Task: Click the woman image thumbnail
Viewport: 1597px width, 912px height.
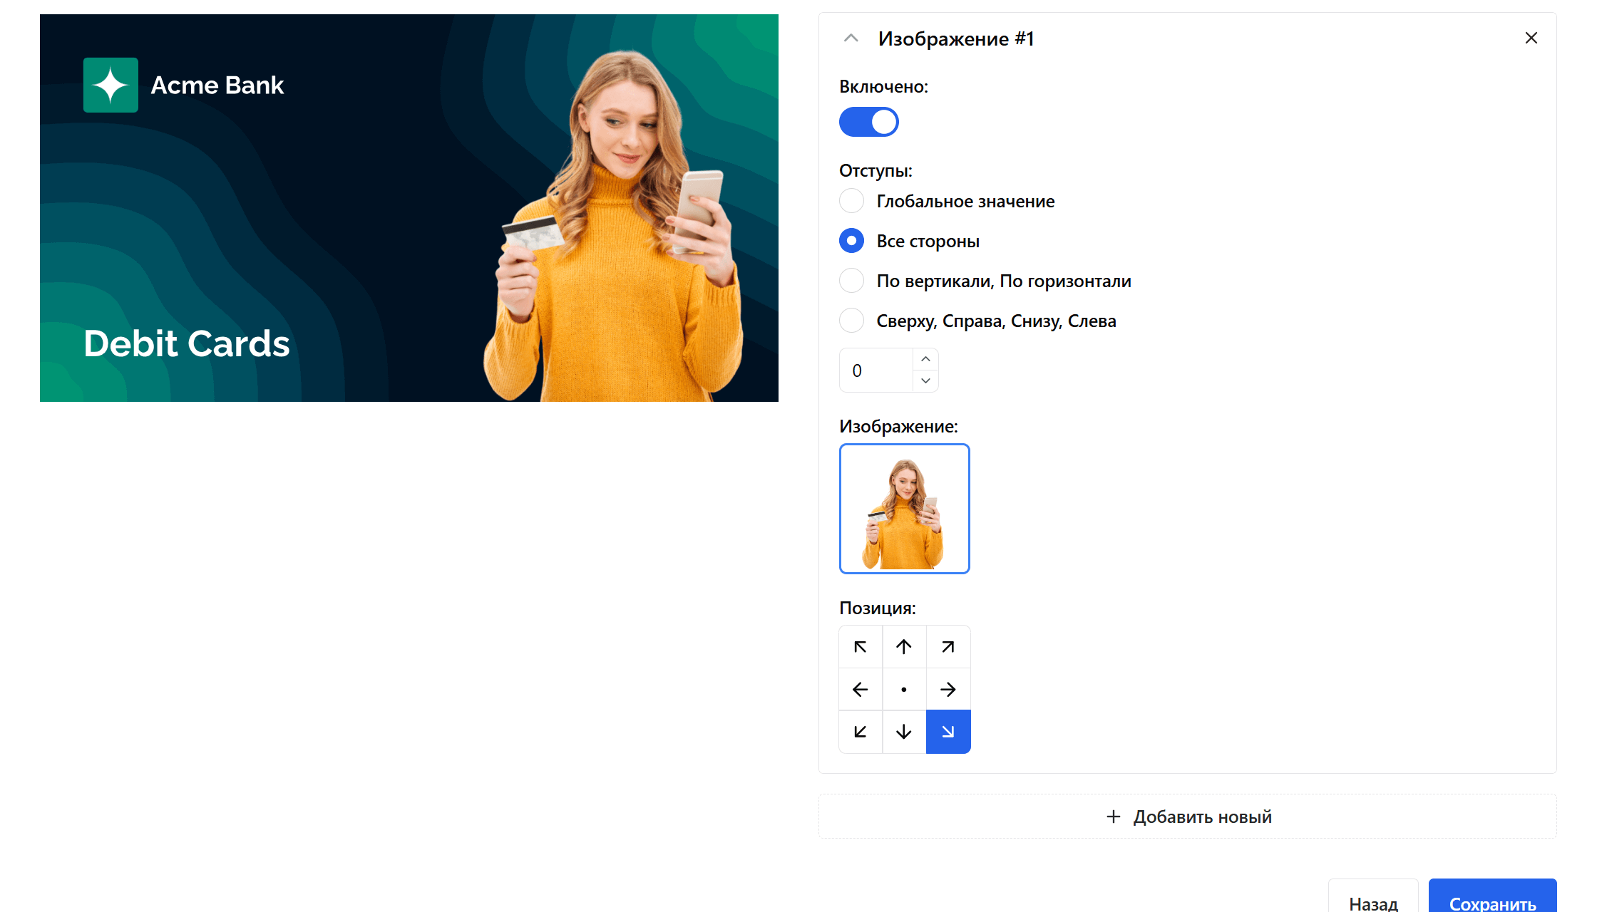Action: pyautogui.click(x=904, y=509)
